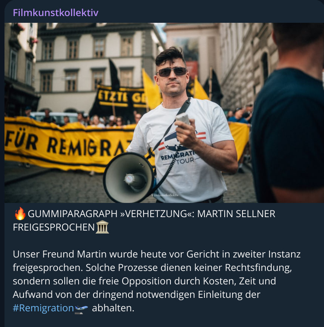Click the classical building emoji after FREIGESPROCHEN
Viewport: 324px width, 327px height.
102,227
